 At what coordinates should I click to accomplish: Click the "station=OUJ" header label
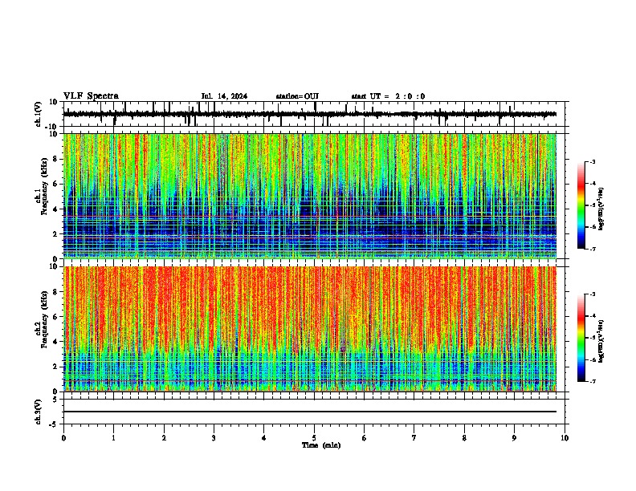(297, 96)
